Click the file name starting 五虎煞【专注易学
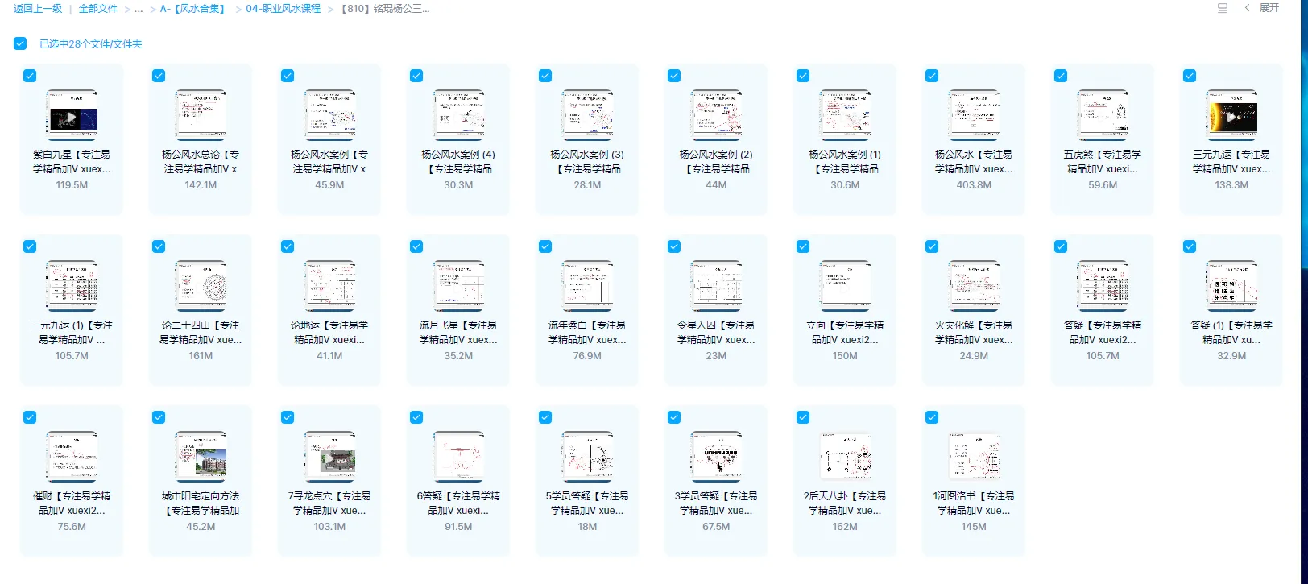1308x584 pixels. pos(1103,162)
